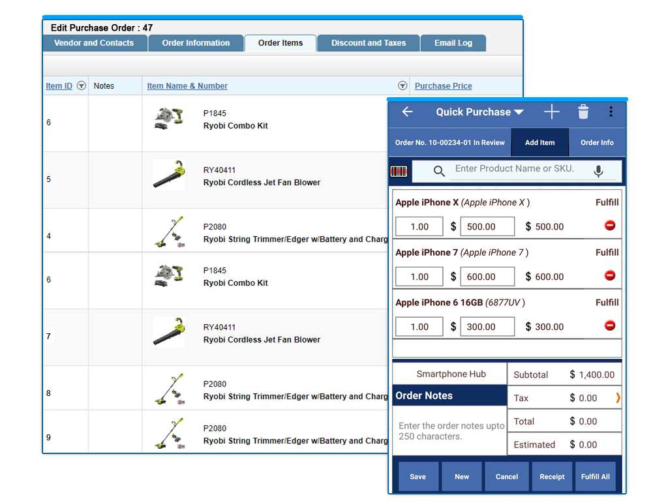Open the Item Name & Number column filter icon
Screen dimensions: 668x501
pos(402,85)
